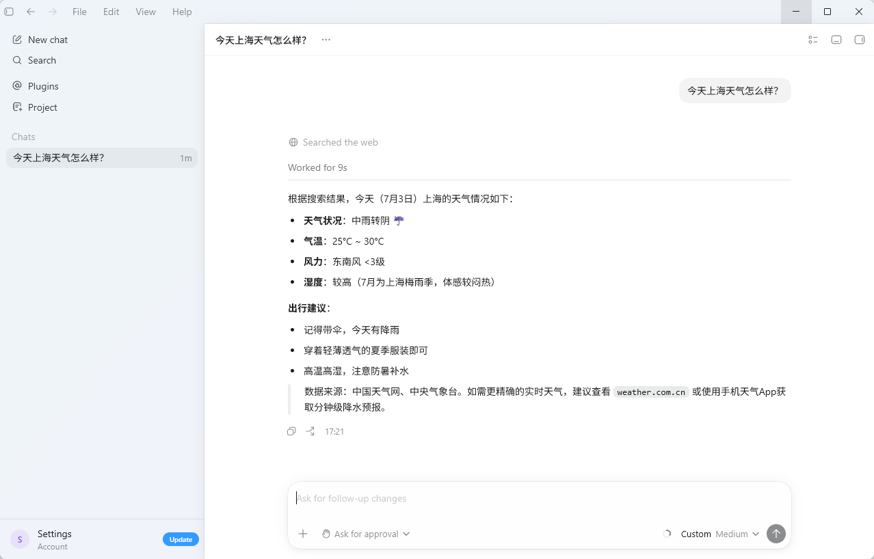Minimize the application window
The height and width of the screenshot is (559, 874).
click(796, 12)
